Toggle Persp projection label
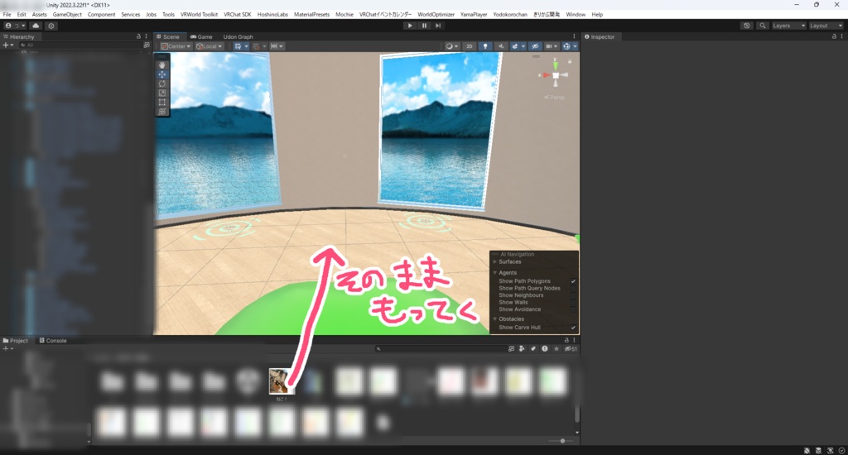The image size is (848, 455). 556,98
